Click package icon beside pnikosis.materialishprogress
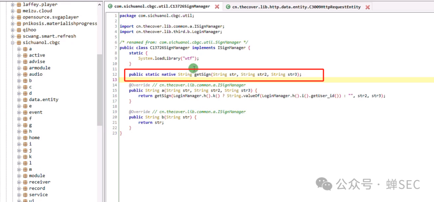Screen dimensions: 434x202 tap(19, 24)
